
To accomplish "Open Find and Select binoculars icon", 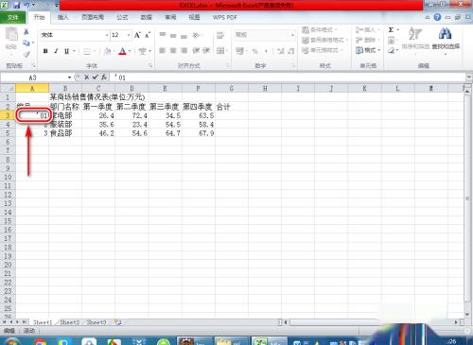I will 445,33.
